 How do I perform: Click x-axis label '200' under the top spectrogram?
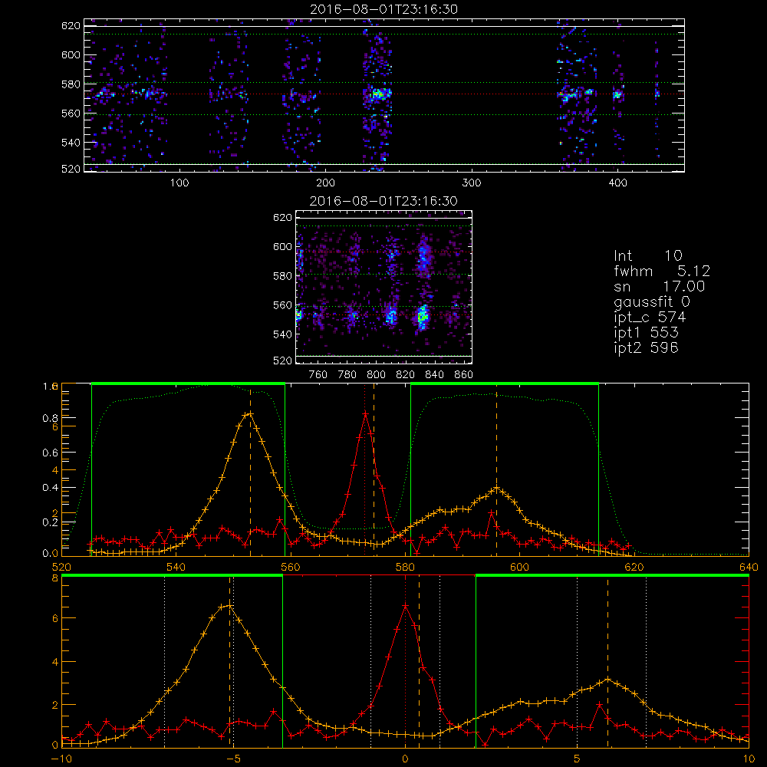tap(325, 183)
